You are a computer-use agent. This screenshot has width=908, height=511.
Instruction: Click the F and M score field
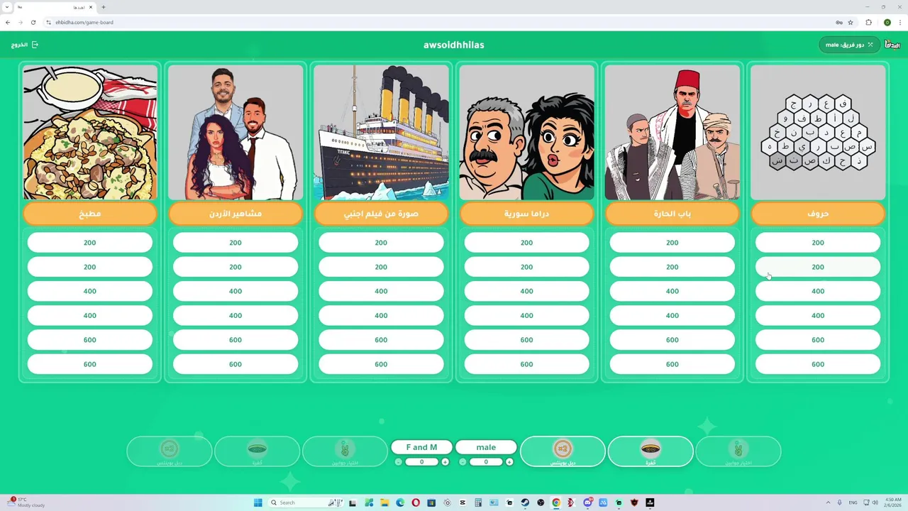point(422,462)
